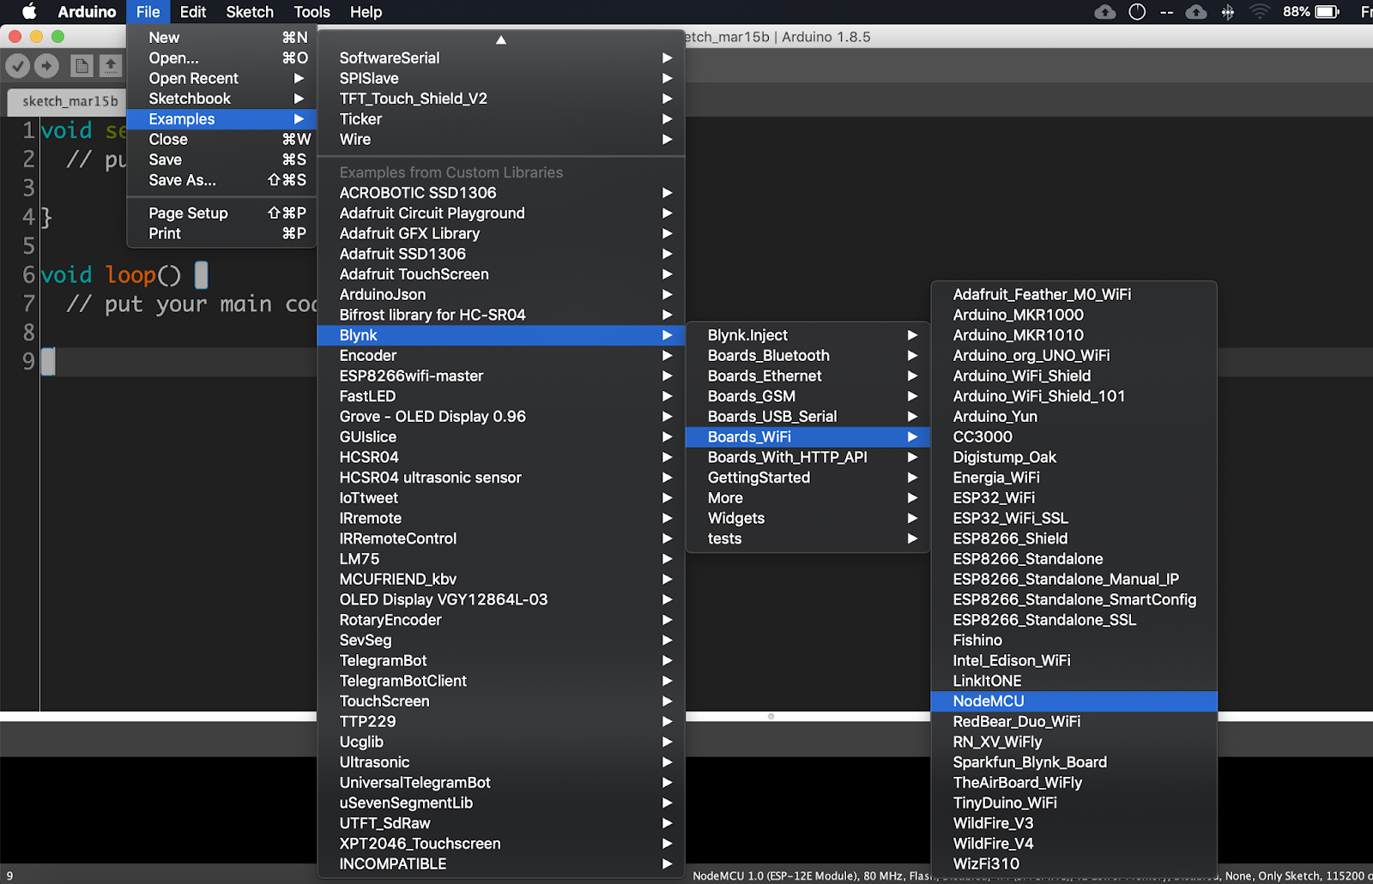Select TFT_Touch_Shield_V2 examples

(501, 99)
